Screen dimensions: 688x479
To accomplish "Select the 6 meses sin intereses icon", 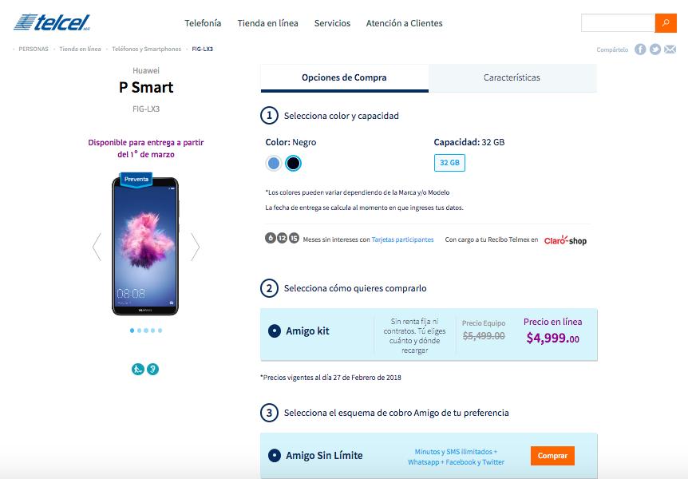I will (269, 239).
